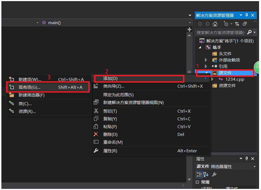Viewport: 261px width, 190px height.
Task: Choose 资源(R)... in the submenu
Action: [49, 112]
